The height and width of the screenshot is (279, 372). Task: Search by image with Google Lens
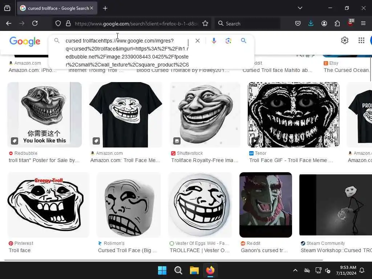click(228, 41)
